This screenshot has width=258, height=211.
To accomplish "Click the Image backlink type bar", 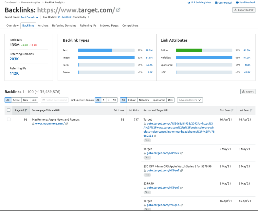I will (106, 58).
